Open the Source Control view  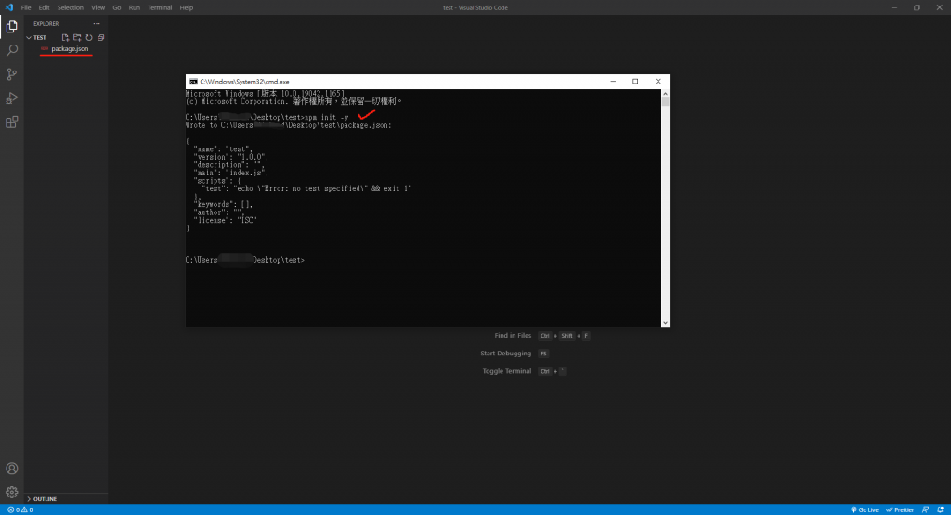coord(11,74)
